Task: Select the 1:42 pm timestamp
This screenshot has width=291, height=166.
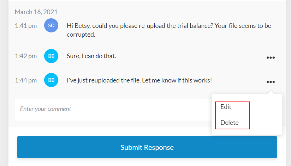Action: pyautogui.click(x=26, y=56)
